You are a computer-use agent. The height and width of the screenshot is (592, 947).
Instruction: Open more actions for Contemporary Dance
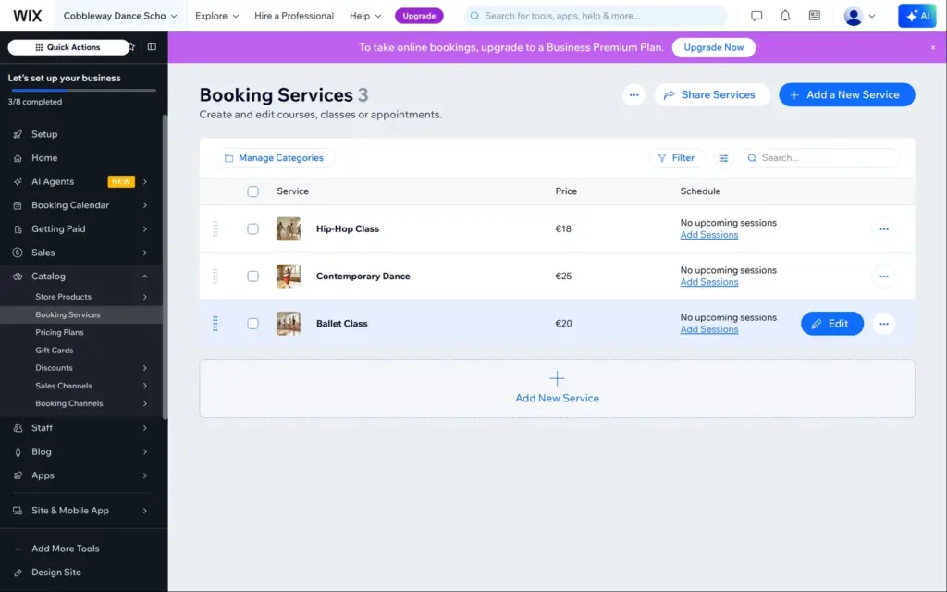point(883,276)
